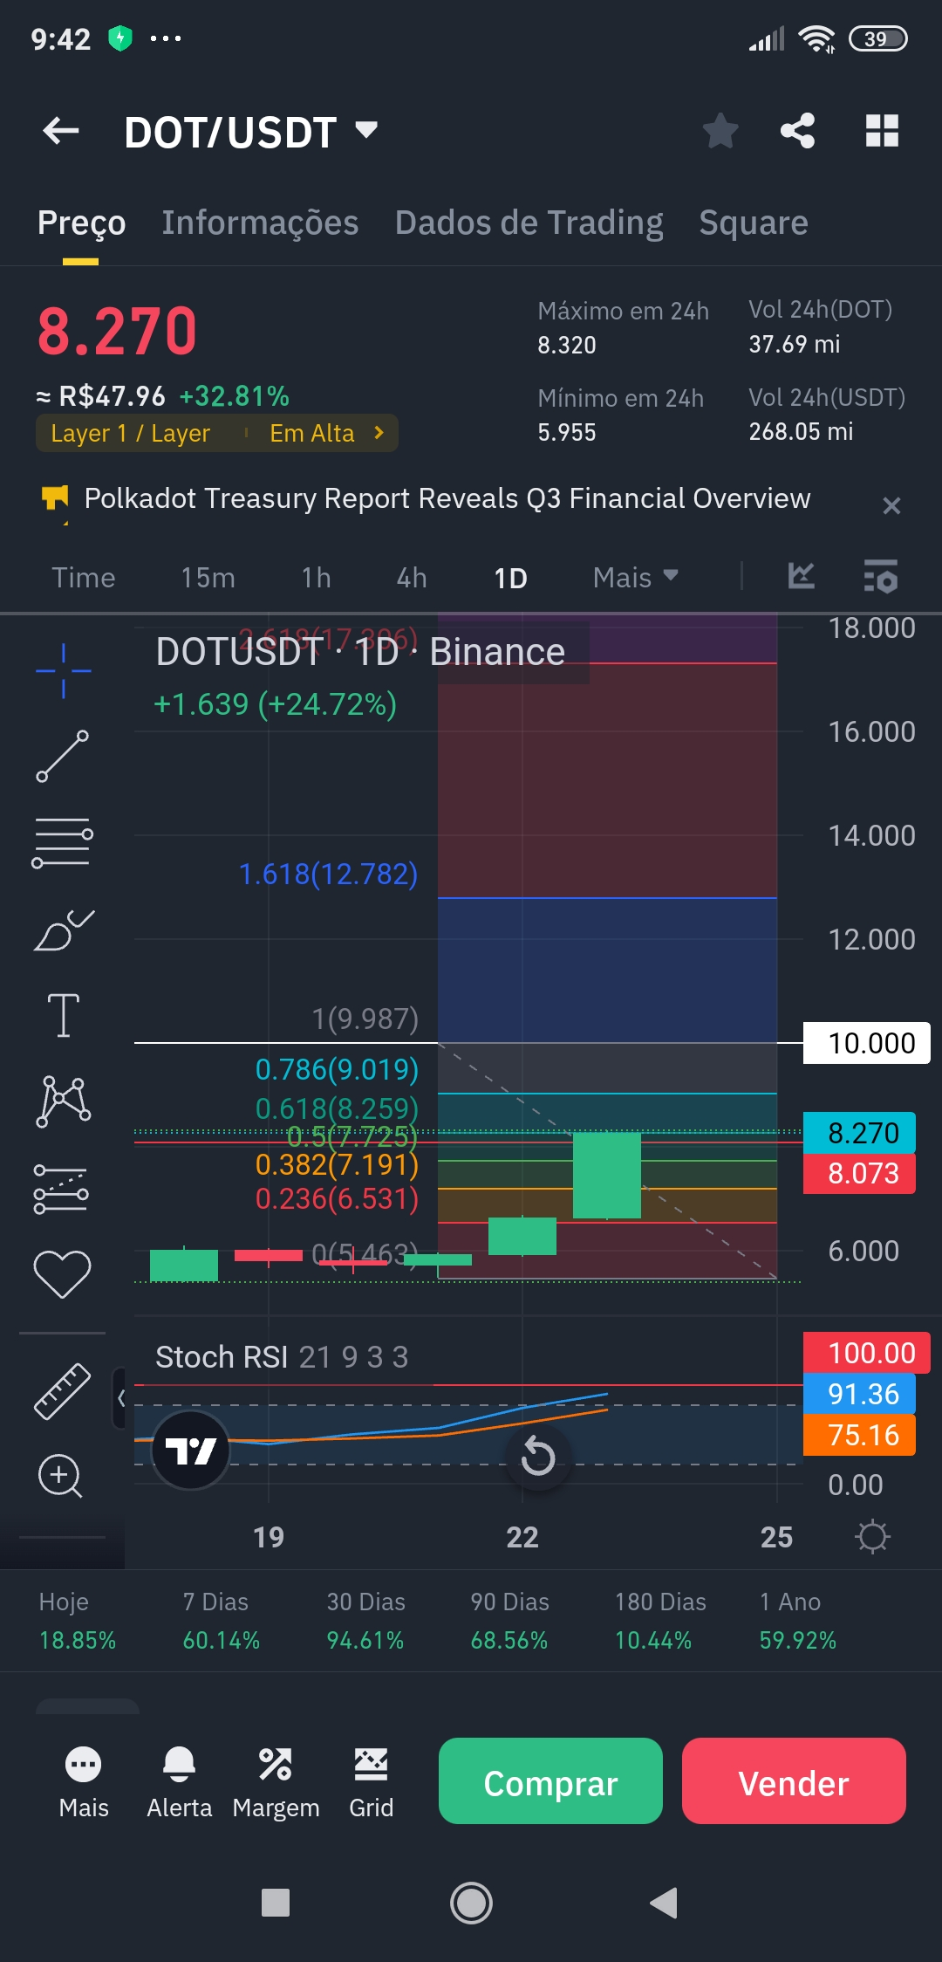The height and width of the screenshot is (1962, 942).
Task: Tap the DOTUSDT · 1D · Binance chart title
Action: (x=360, y=652)
